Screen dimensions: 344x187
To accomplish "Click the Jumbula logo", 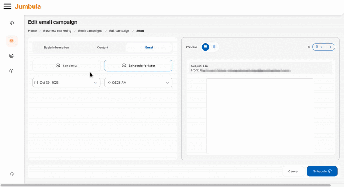I will click(x=28, y=6).
